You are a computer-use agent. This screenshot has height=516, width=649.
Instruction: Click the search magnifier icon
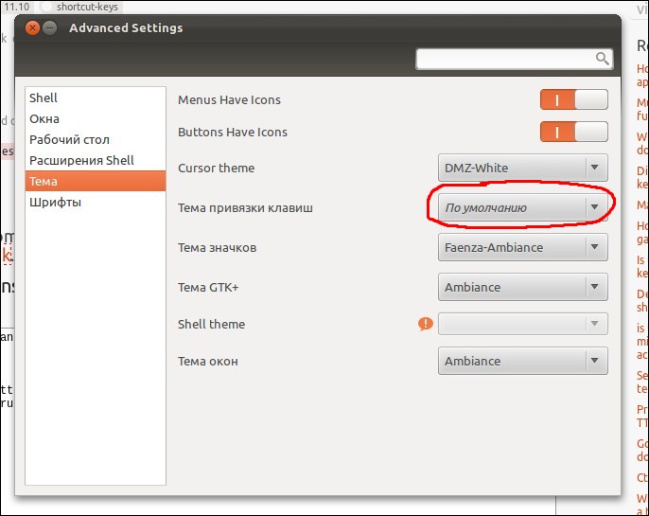[x=602, y=59]
